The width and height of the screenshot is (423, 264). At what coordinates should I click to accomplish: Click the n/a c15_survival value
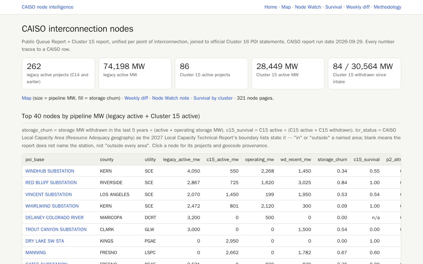376,217
